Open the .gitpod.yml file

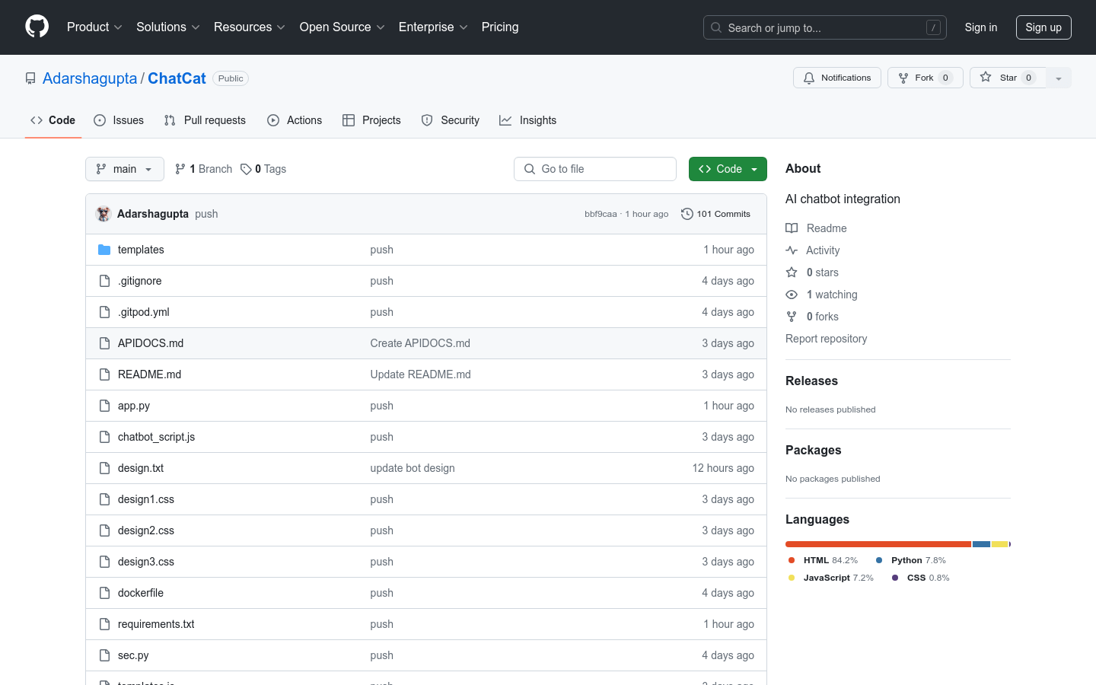(x=144, y=312)
